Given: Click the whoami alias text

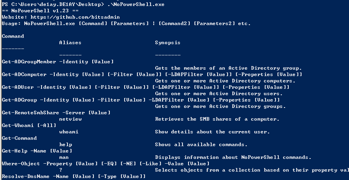Looking at the screenshot, I should (x=69, y=132).
